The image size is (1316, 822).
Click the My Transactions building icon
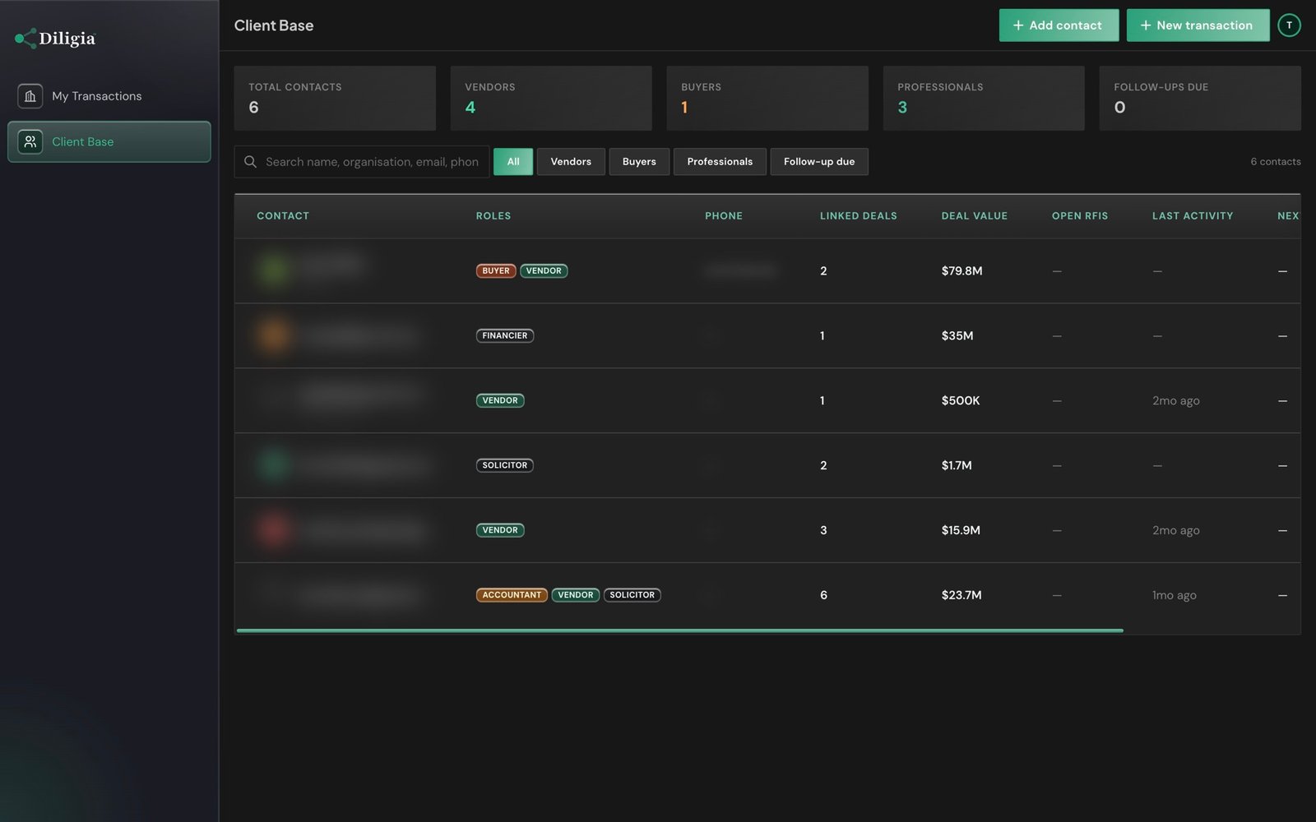coord(30,96)
